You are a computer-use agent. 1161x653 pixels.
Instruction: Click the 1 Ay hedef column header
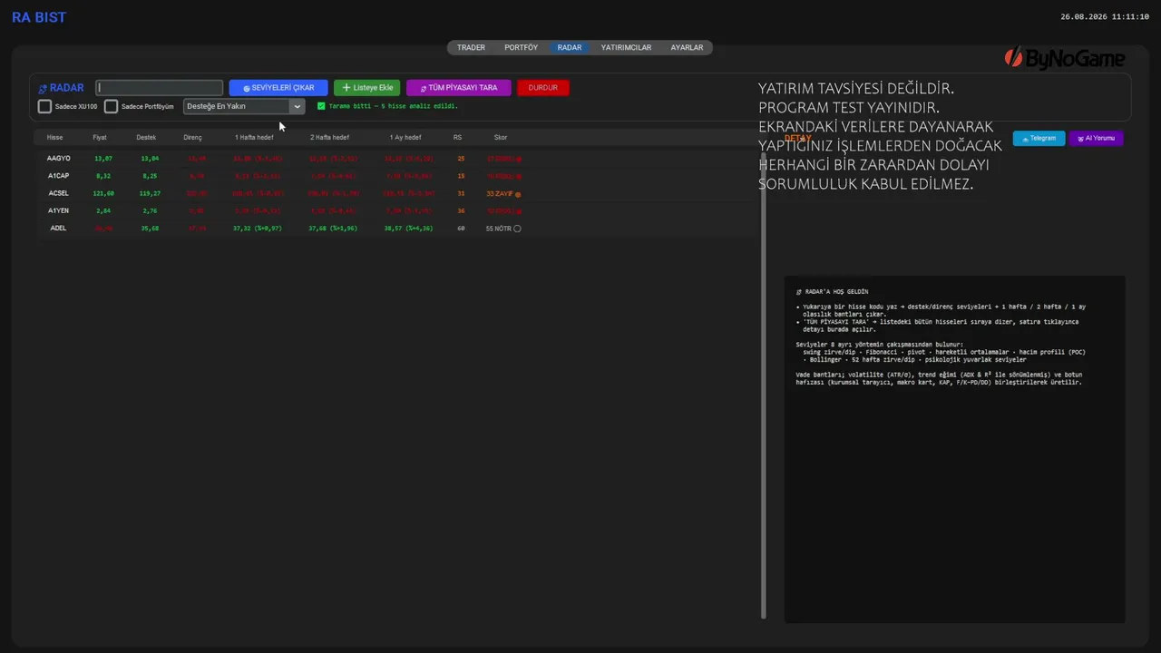405,138
